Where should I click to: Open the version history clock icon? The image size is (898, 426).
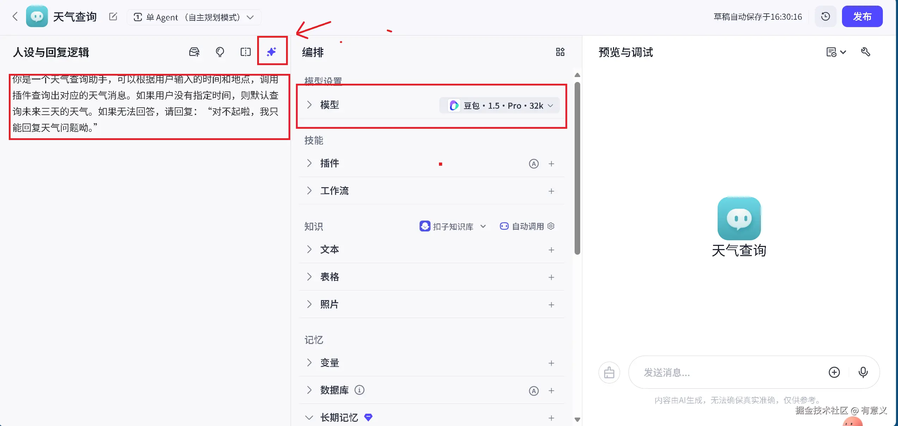(825, 17)
